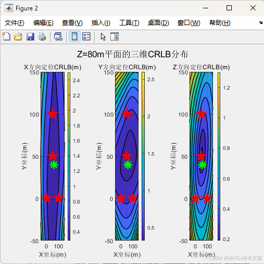
Task: Click the dock figure arrow at menu bar right
Action: pos(260,22)
